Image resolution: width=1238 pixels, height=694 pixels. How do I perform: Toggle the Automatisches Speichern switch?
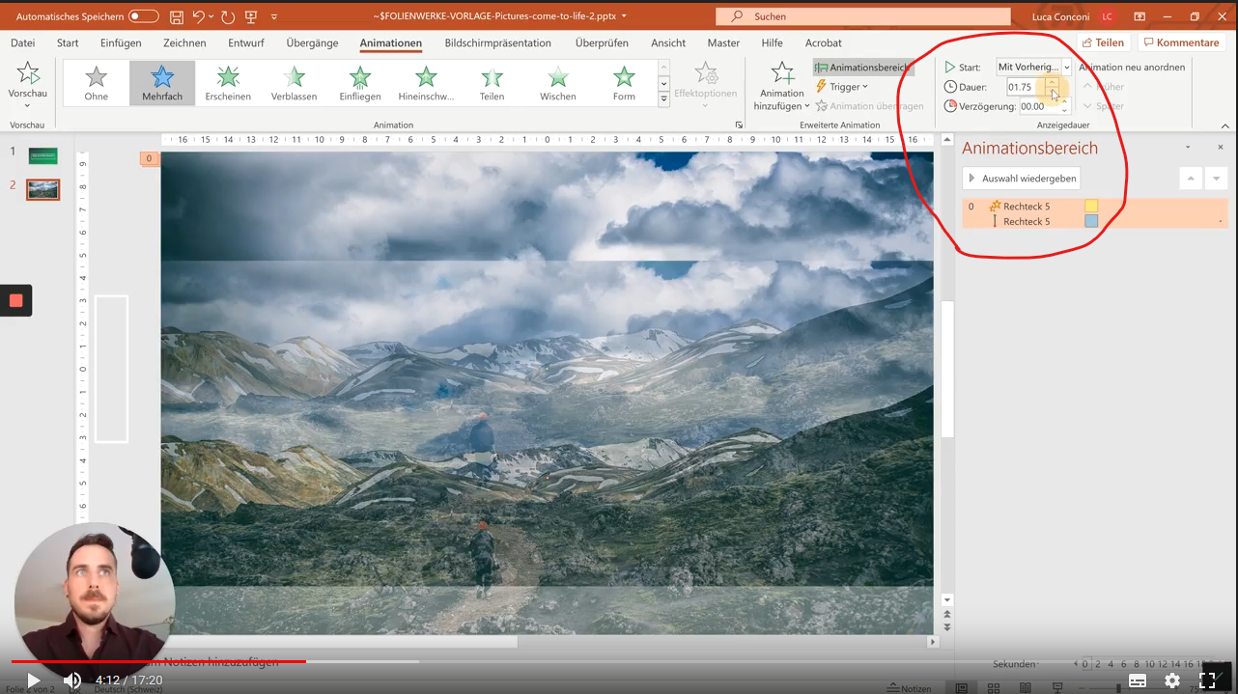point(143,16)
